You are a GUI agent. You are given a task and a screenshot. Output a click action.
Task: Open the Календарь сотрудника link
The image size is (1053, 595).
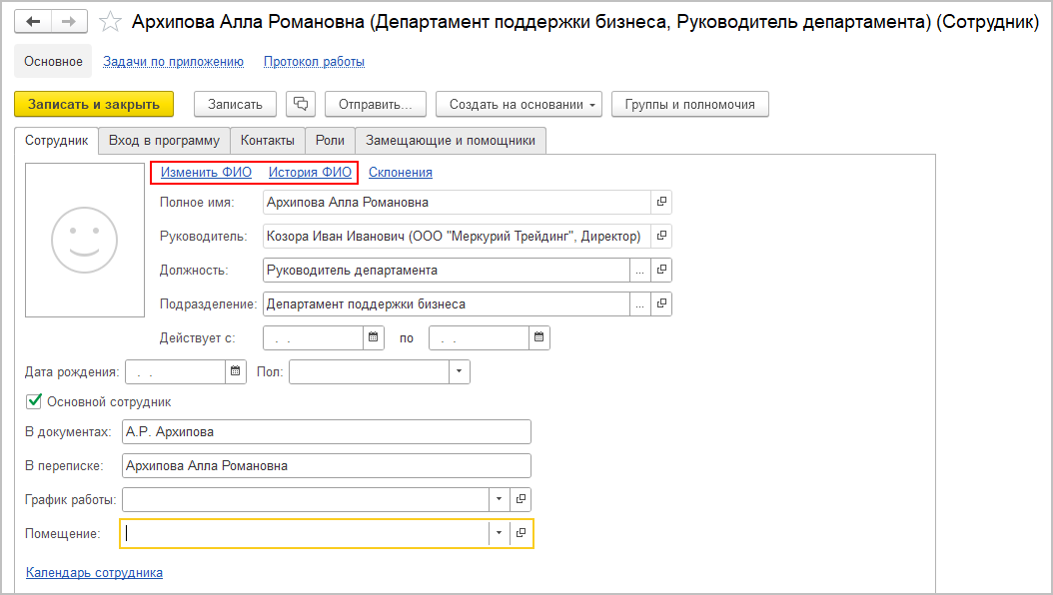pyautogui.click(x=94, y=572)
